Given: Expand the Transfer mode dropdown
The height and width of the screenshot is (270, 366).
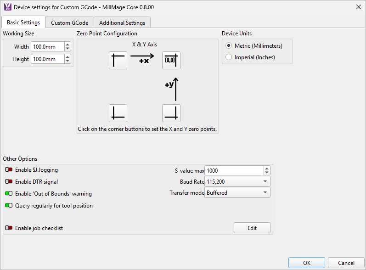Looking at the screenshot, I should (237, 193).
